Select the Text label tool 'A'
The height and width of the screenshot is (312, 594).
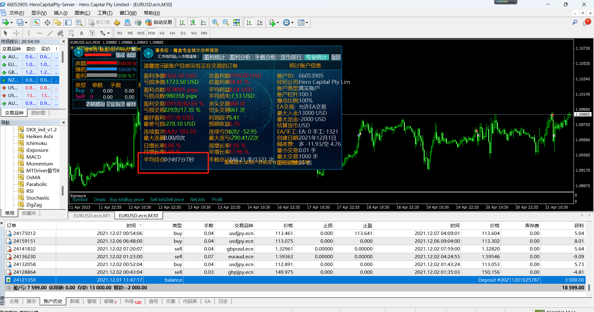[x=82, y=33]
